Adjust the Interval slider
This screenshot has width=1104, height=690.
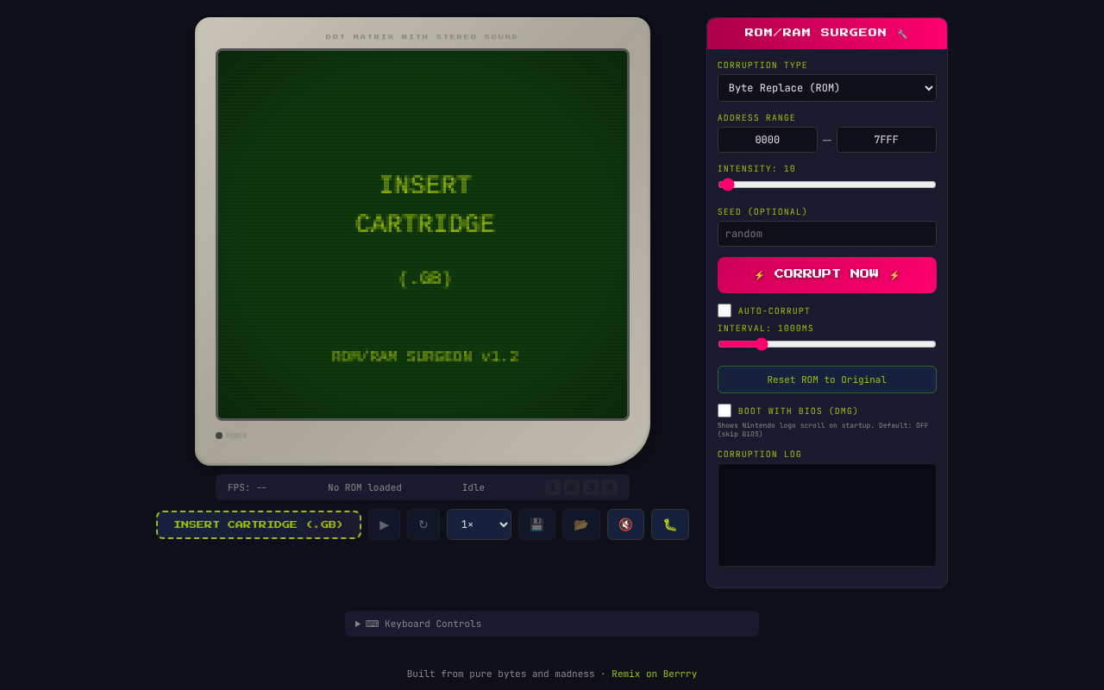click(x=827, y=344)
